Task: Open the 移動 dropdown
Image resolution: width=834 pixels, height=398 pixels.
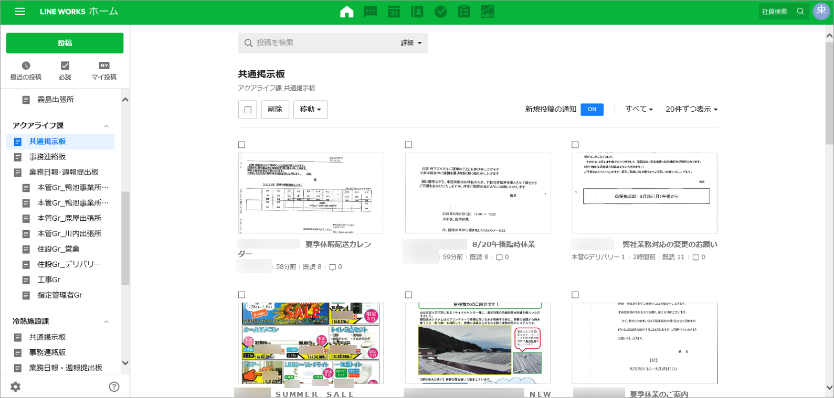Action: (x=310, y=110)
